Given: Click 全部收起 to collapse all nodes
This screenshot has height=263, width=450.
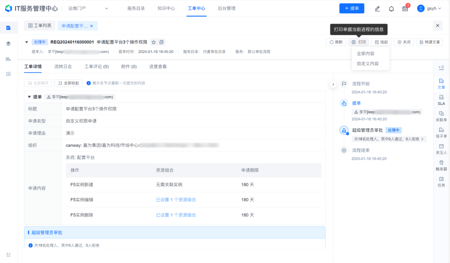Looking at the screenshot, I should click(69, 83).
